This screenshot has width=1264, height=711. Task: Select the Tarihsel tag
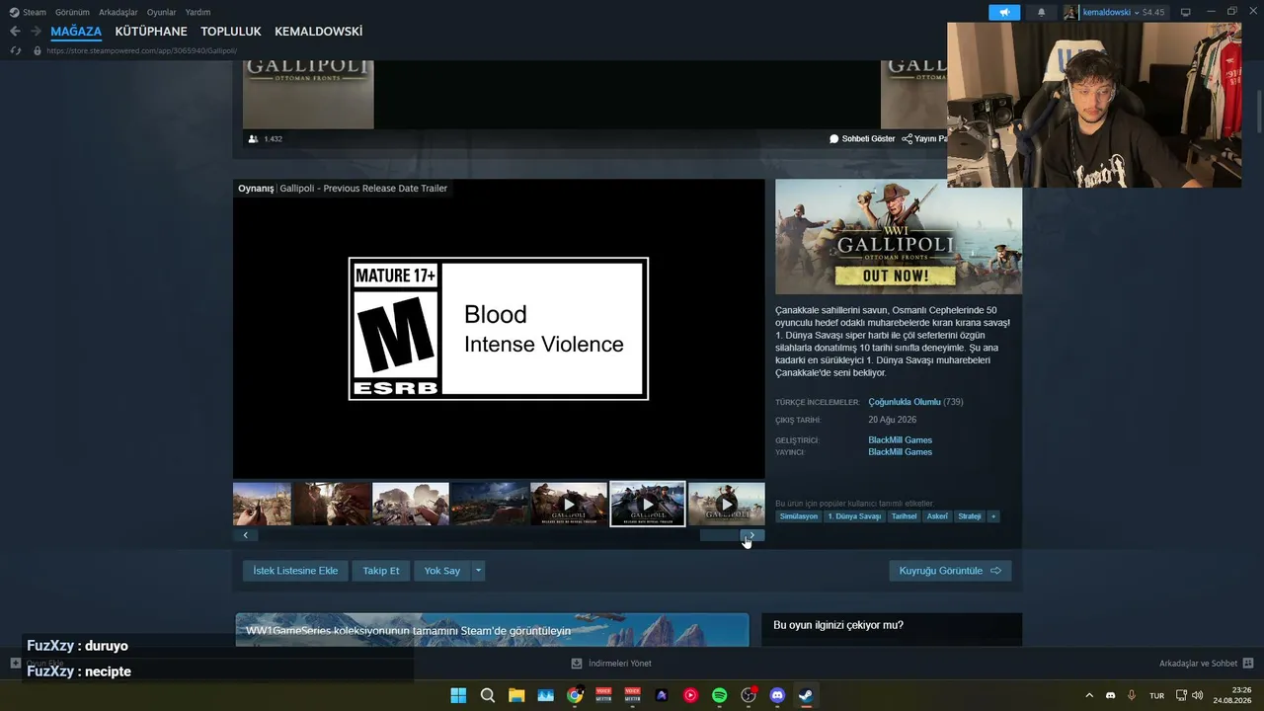coord(905,516)
